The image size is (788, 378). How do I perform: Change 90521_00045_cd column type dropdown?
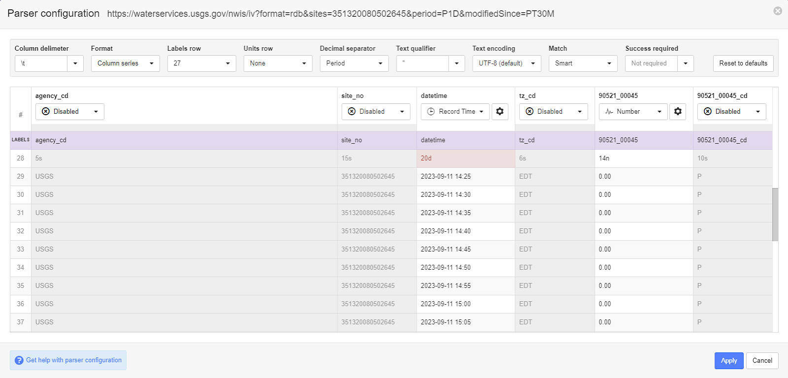tap(732, 112)
